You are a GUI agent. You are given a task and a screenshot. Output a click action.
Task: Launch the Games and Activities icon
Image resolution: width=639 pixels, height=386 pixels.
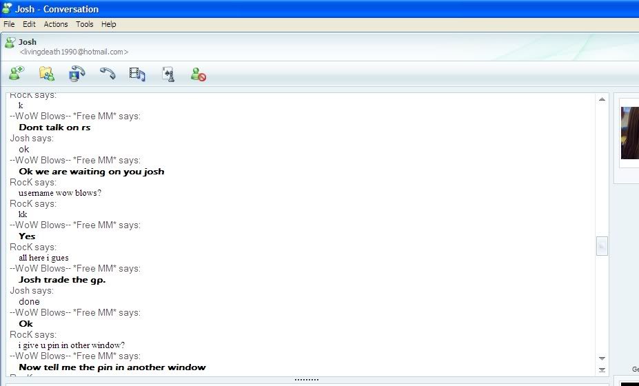(x=169, y=74)
